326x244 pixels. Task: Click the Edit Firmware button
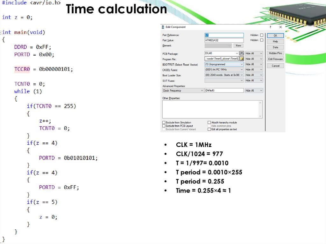pyautogui.click(x=275, y=59)
